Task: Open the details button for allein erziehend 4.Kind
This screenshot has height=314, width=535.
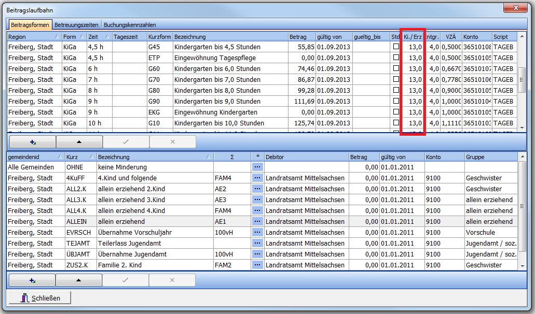Action: pos(257,211)
